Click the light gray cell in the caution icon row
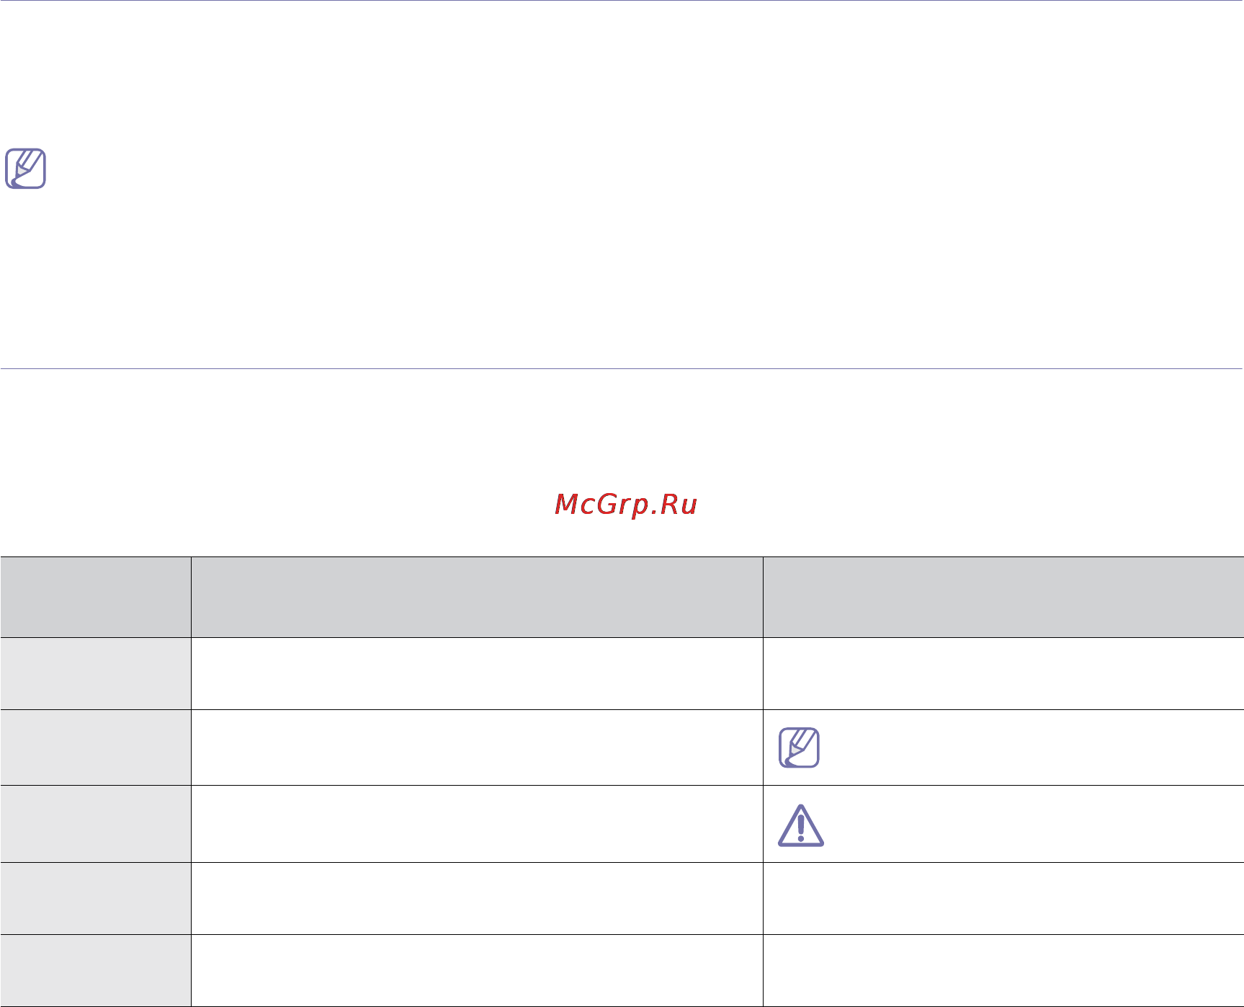Viewport: 1244px width, 1007px height. [x=95, y=824]
